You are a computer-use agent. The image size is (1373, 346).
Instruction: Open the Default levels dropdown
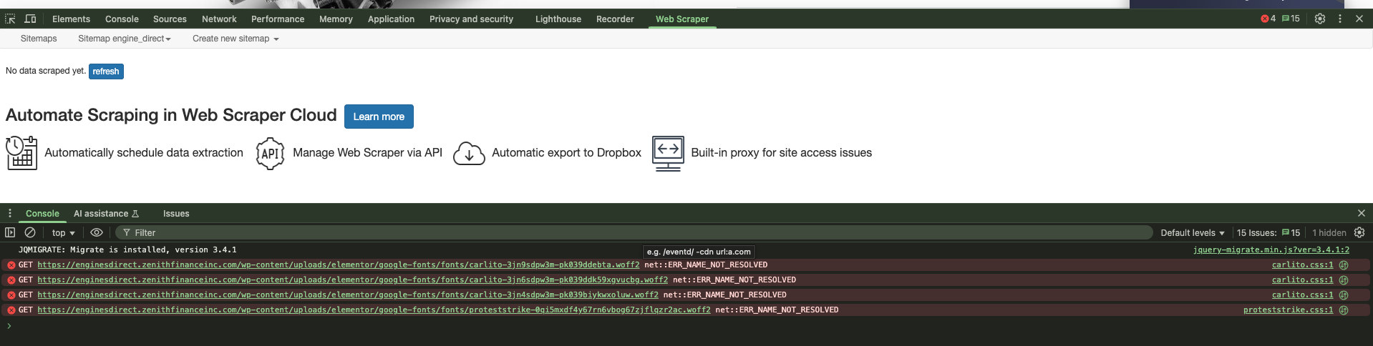click(x=1192, y=233)
